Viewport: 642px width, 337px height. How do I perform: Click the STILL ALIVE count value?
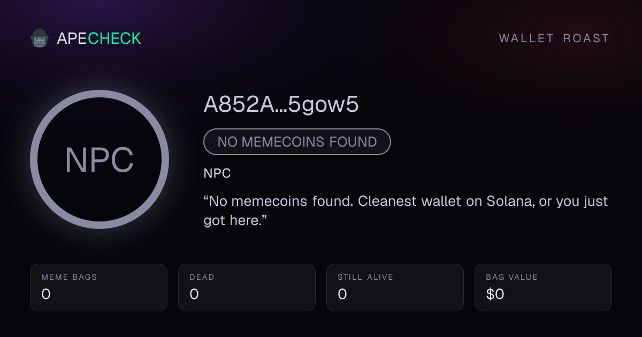click(x=342, y=294)
